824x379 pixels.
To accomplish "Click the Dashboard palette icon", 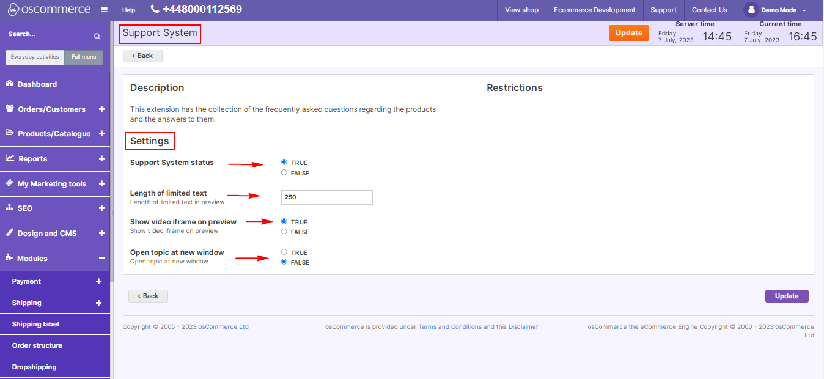I will 9,84.
